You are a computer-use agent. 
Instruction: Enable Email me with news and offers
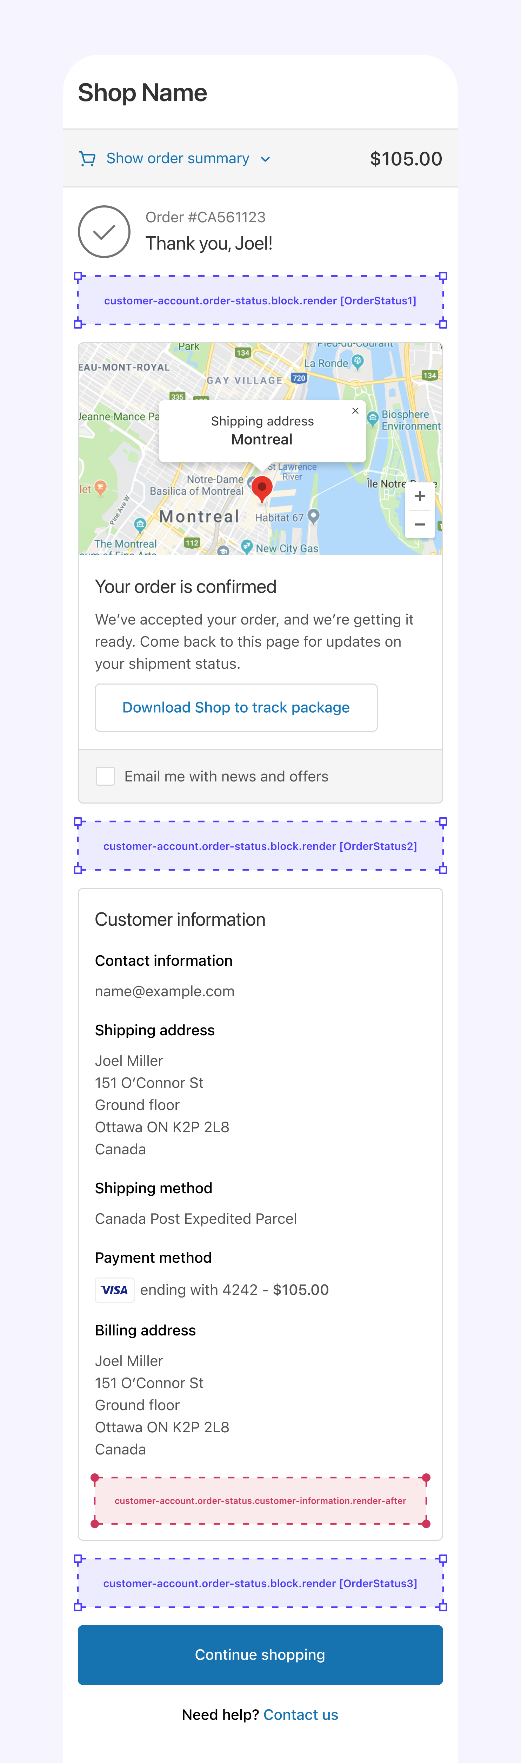pos(105,776)
